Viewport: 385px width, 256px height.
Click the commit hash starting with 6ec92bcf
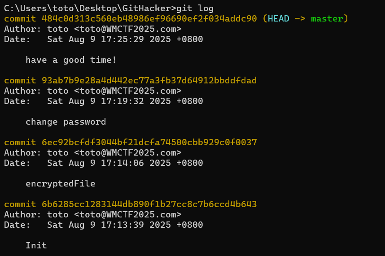click(x=149, y=143)
